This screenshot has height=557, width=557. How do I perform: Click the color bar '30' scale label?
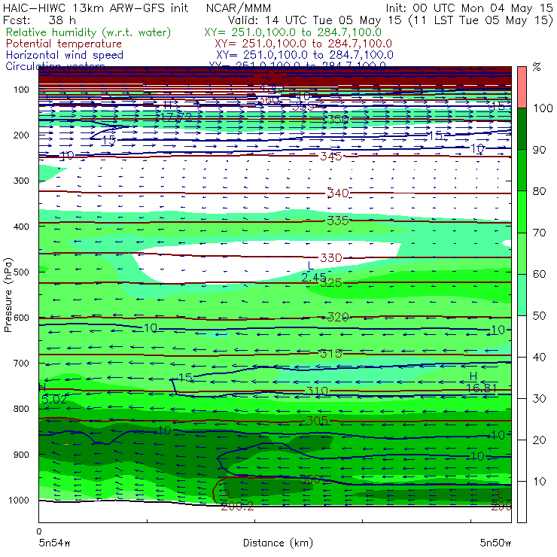[540, 399]
